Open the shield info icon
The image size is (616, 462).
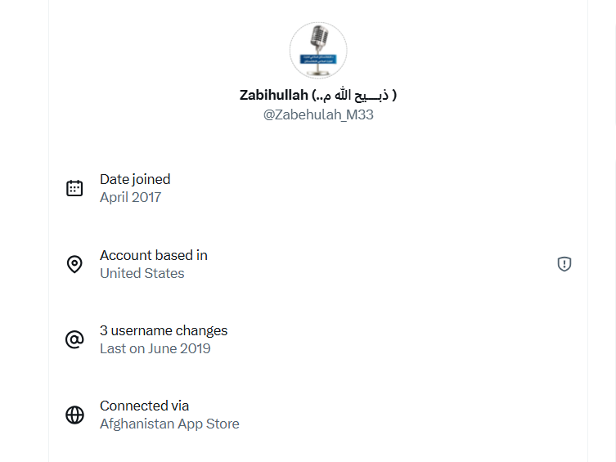pos(564,264)
